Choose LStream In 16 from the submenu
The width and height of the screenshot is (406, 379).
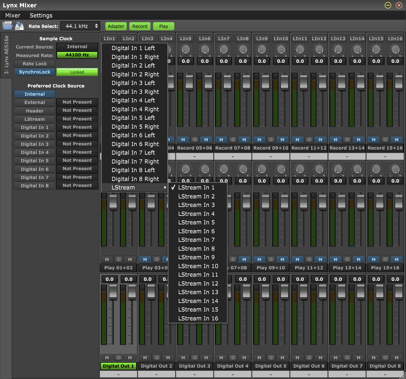coord(198,318)
